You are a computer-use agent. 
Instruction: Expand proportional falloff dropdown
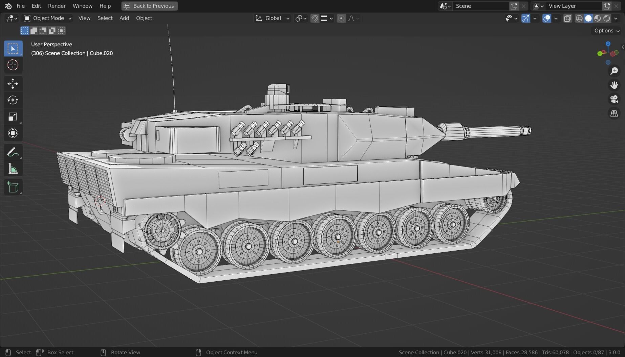[353, 18]
